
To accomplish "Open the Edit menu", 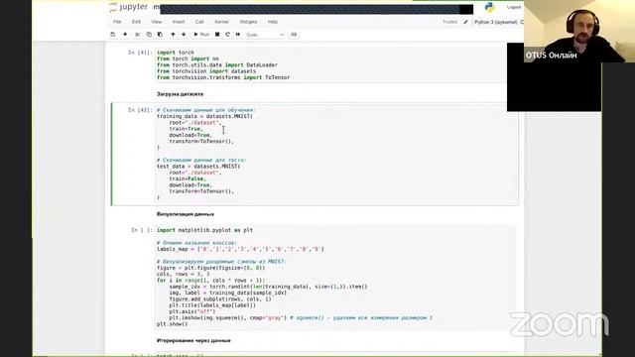I will click(x=136, y=22).
